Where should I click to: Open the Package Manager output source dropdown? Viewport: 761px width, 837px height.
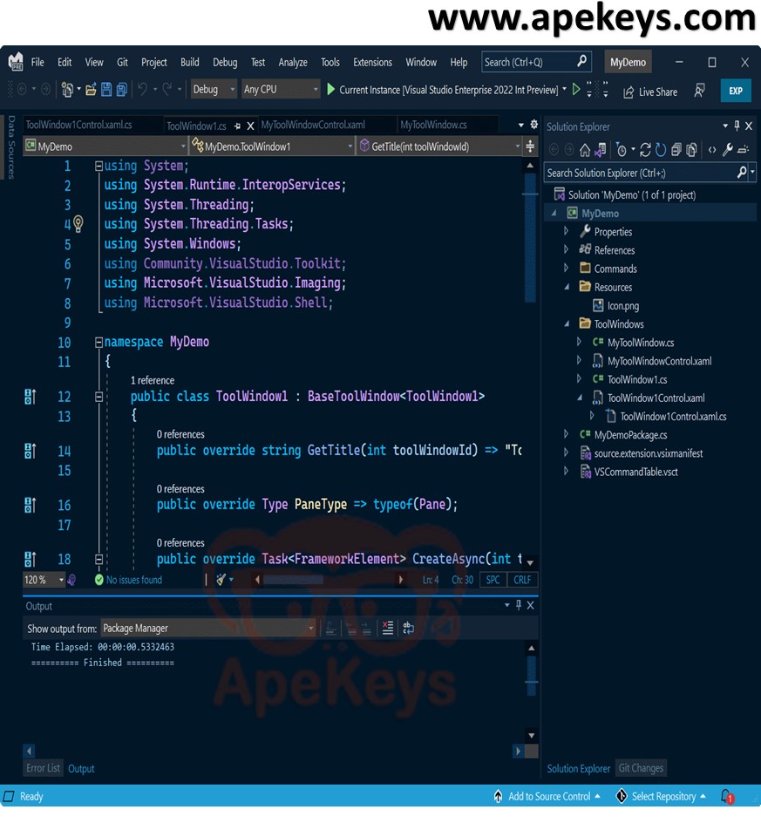pos(208,629)
